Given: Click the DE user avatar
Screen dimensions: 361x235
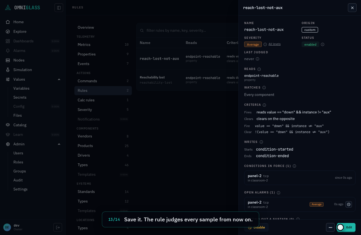Looking at the screenshot, I should tap(7, 227).
